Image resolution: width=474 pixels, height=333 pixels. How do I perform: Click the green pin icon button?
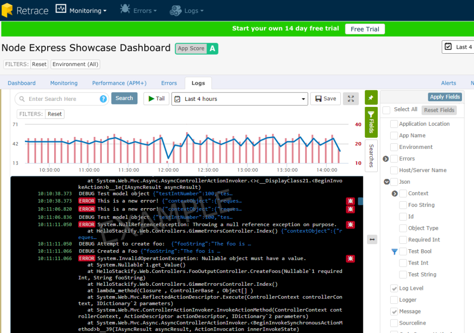coord(371,97)
